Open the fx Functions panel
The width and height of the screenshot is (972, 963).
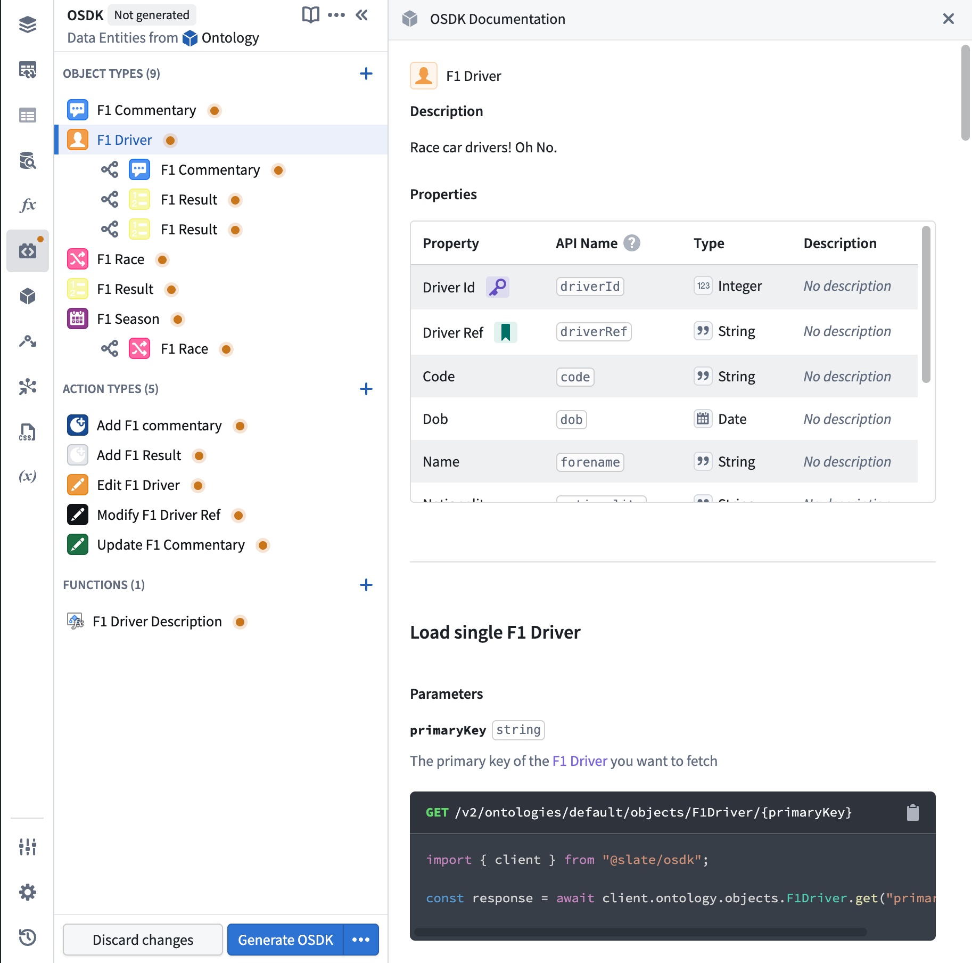pyautogui.click(x=29, y=204)
